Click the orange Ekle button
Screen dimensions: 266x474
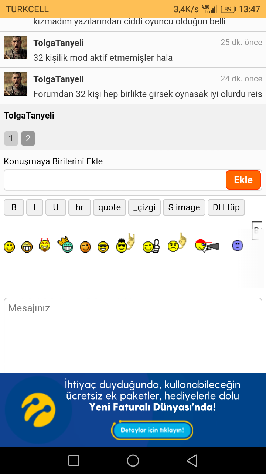(x=243, y=180)
